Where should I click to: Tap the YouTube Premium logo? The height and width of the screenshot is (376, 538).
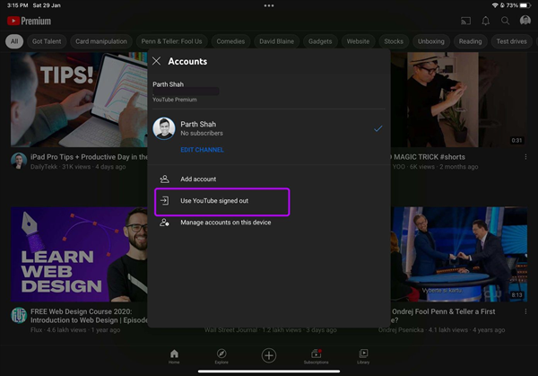tap(29, 21)
